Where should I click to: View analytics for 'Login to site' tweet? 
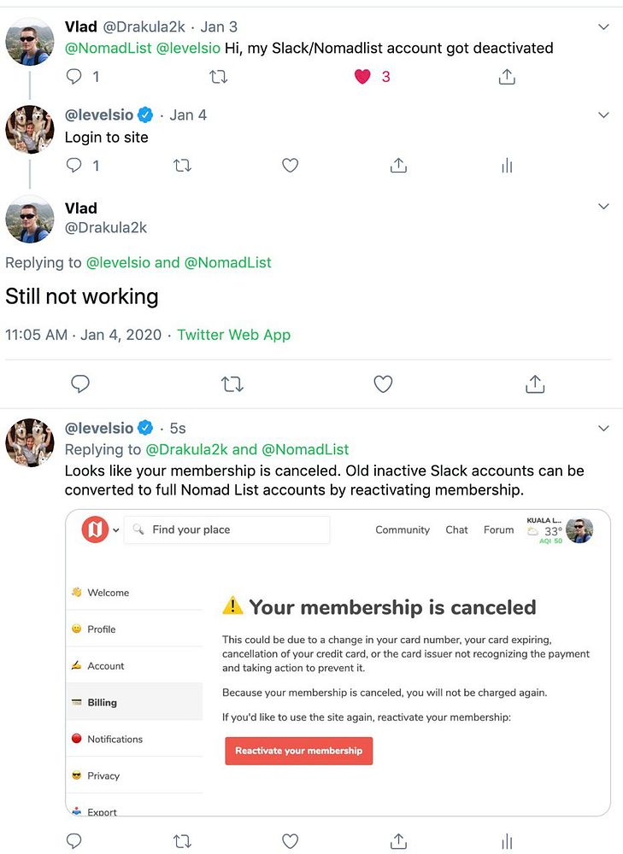click(x=507, y=166)
